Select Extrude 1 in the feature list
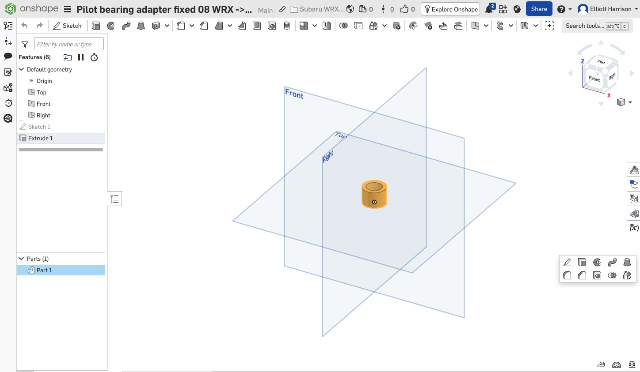Viewport: 640px width, 372px height. click(x=61, y=138)
